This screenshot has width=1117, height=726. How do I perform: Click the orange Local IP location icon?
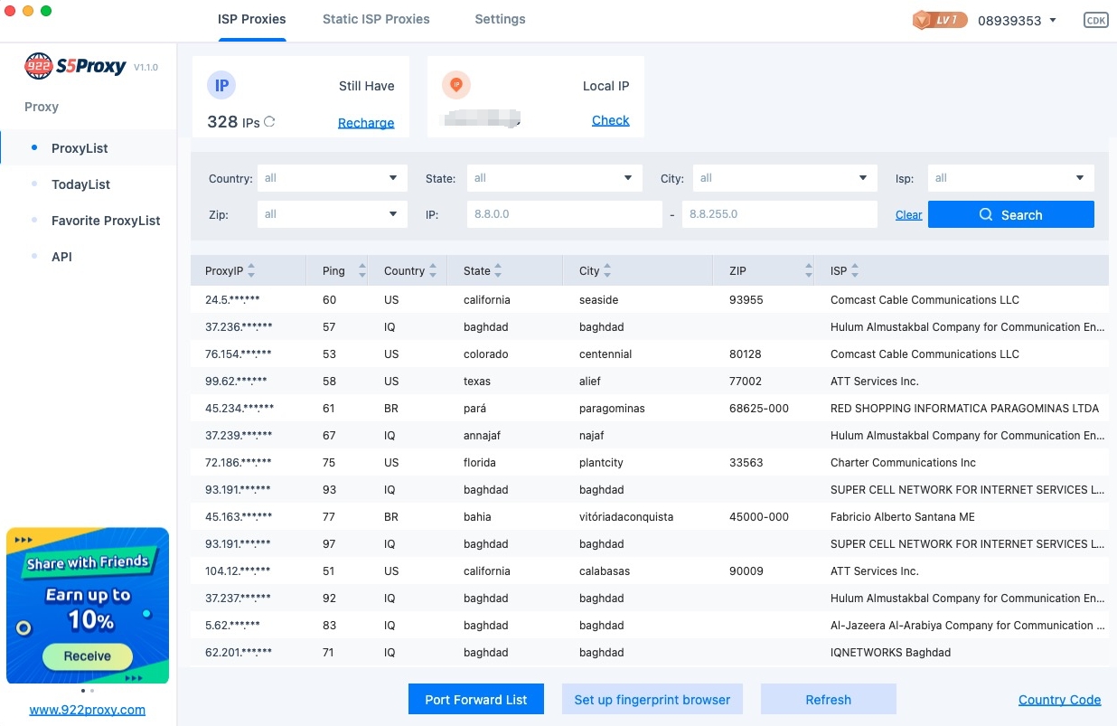click(456, 85)
